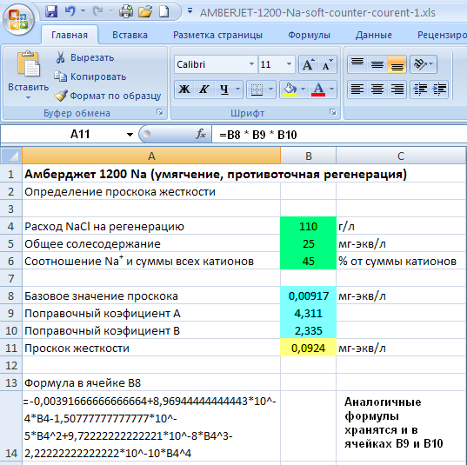Viewport: 467px width, 465px height.
Task: Open the Redo history dropdown arrow
Action: pos(110,11)
